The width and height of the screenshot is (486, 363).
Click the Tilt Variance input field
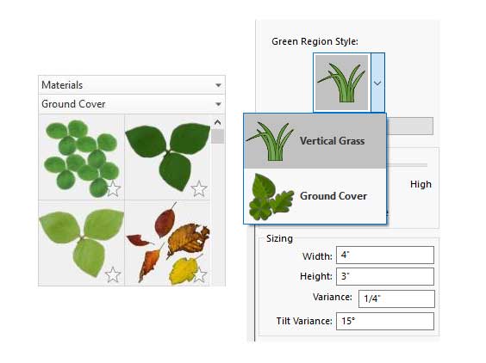385,321
